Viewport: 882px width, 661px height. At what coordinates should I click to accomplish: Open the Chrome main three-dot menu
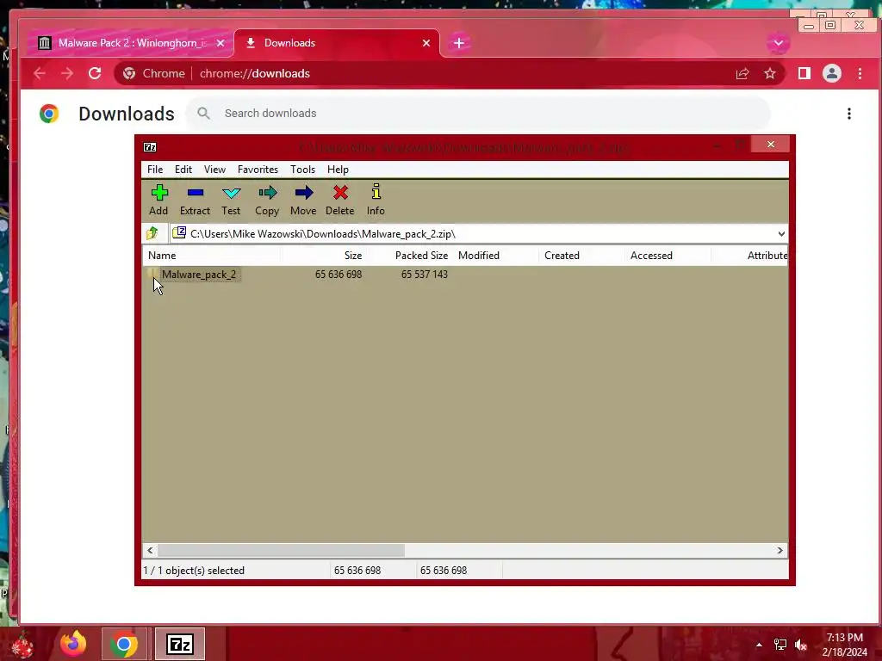tap(860, 73)
